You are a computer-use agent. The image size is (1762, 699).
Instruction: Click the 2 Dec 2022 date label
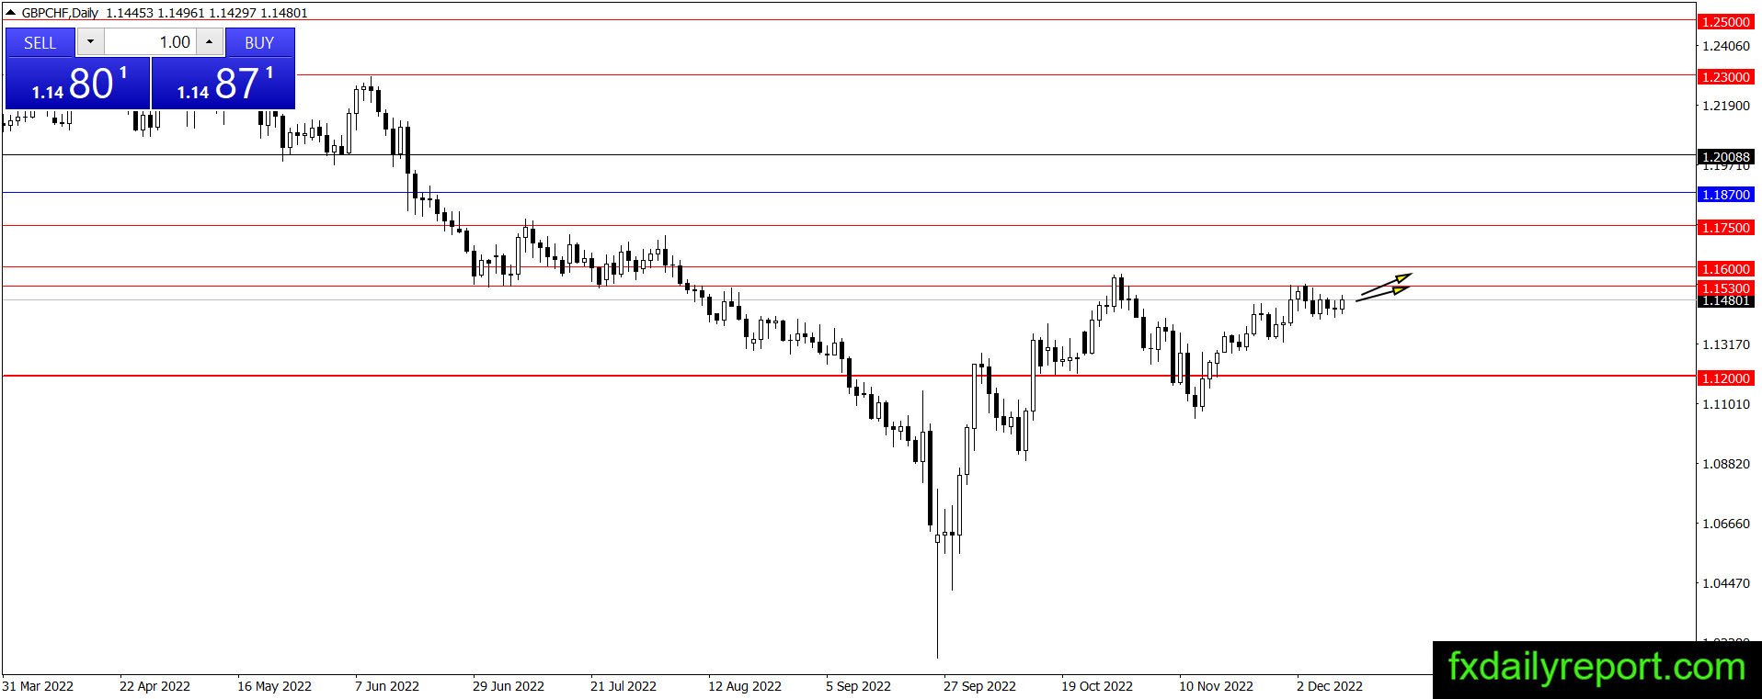click(x=1330, y=686)
